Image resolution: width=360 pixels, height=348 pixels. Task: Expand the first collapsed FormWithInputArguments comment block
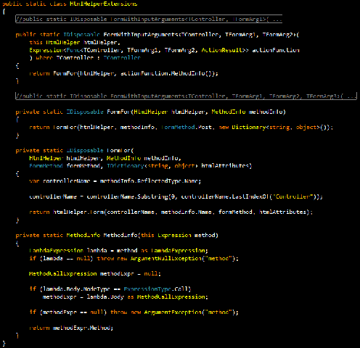(149, 19)
